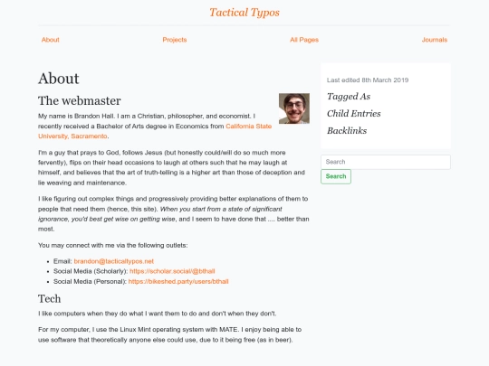The height and width of the screenshot is (366, 489).
Task: Click the brandon@tacticaltypos.net email link
Action: coord(114,261)
